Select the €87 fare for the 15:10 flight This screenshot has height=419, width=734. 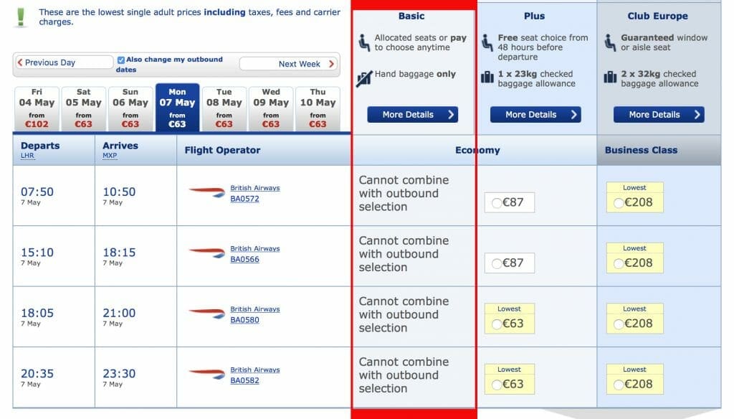510,263
